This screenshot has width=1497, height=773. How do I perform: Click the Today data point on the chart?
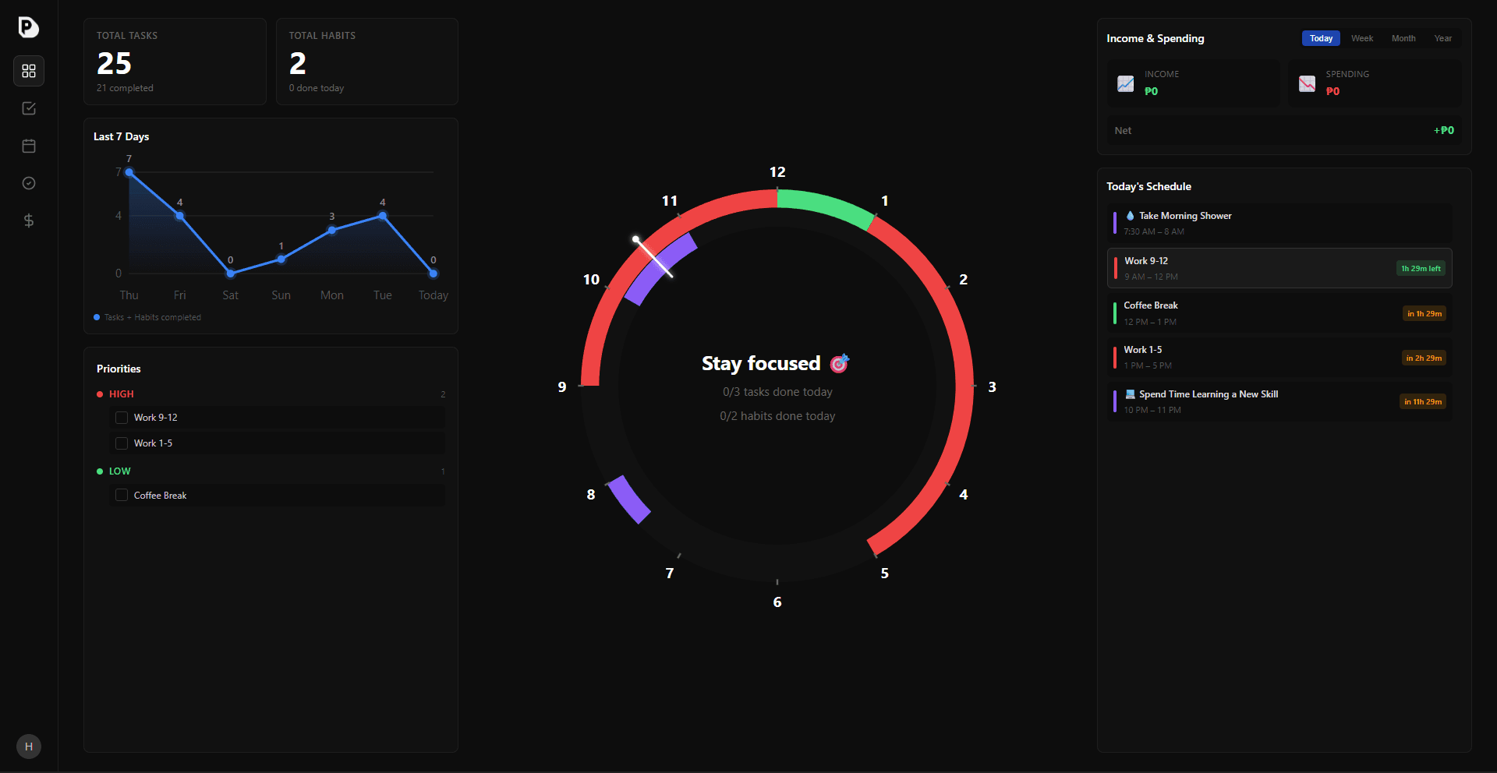(x=433, y=274)
